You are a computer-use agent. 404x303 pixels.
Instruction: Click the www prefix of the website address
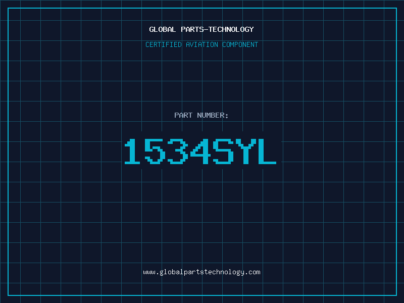click(149, 273)
